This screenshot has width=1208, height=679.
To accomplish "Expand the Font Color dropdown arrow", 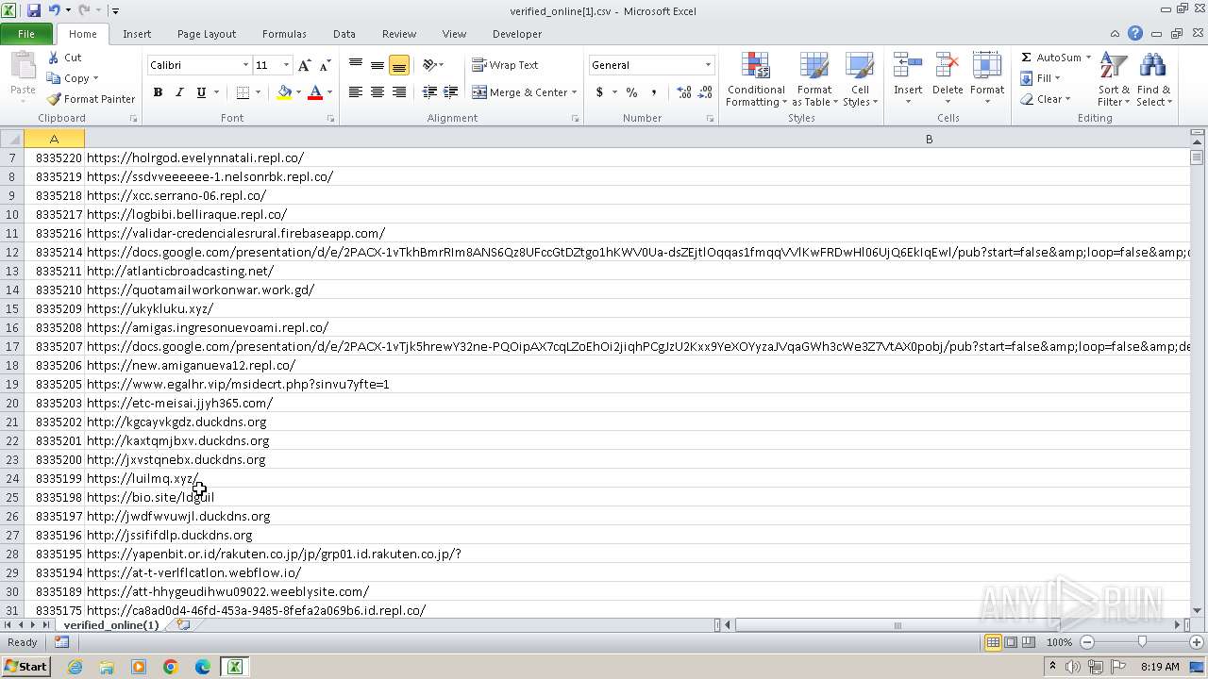I will coord(329,92).
